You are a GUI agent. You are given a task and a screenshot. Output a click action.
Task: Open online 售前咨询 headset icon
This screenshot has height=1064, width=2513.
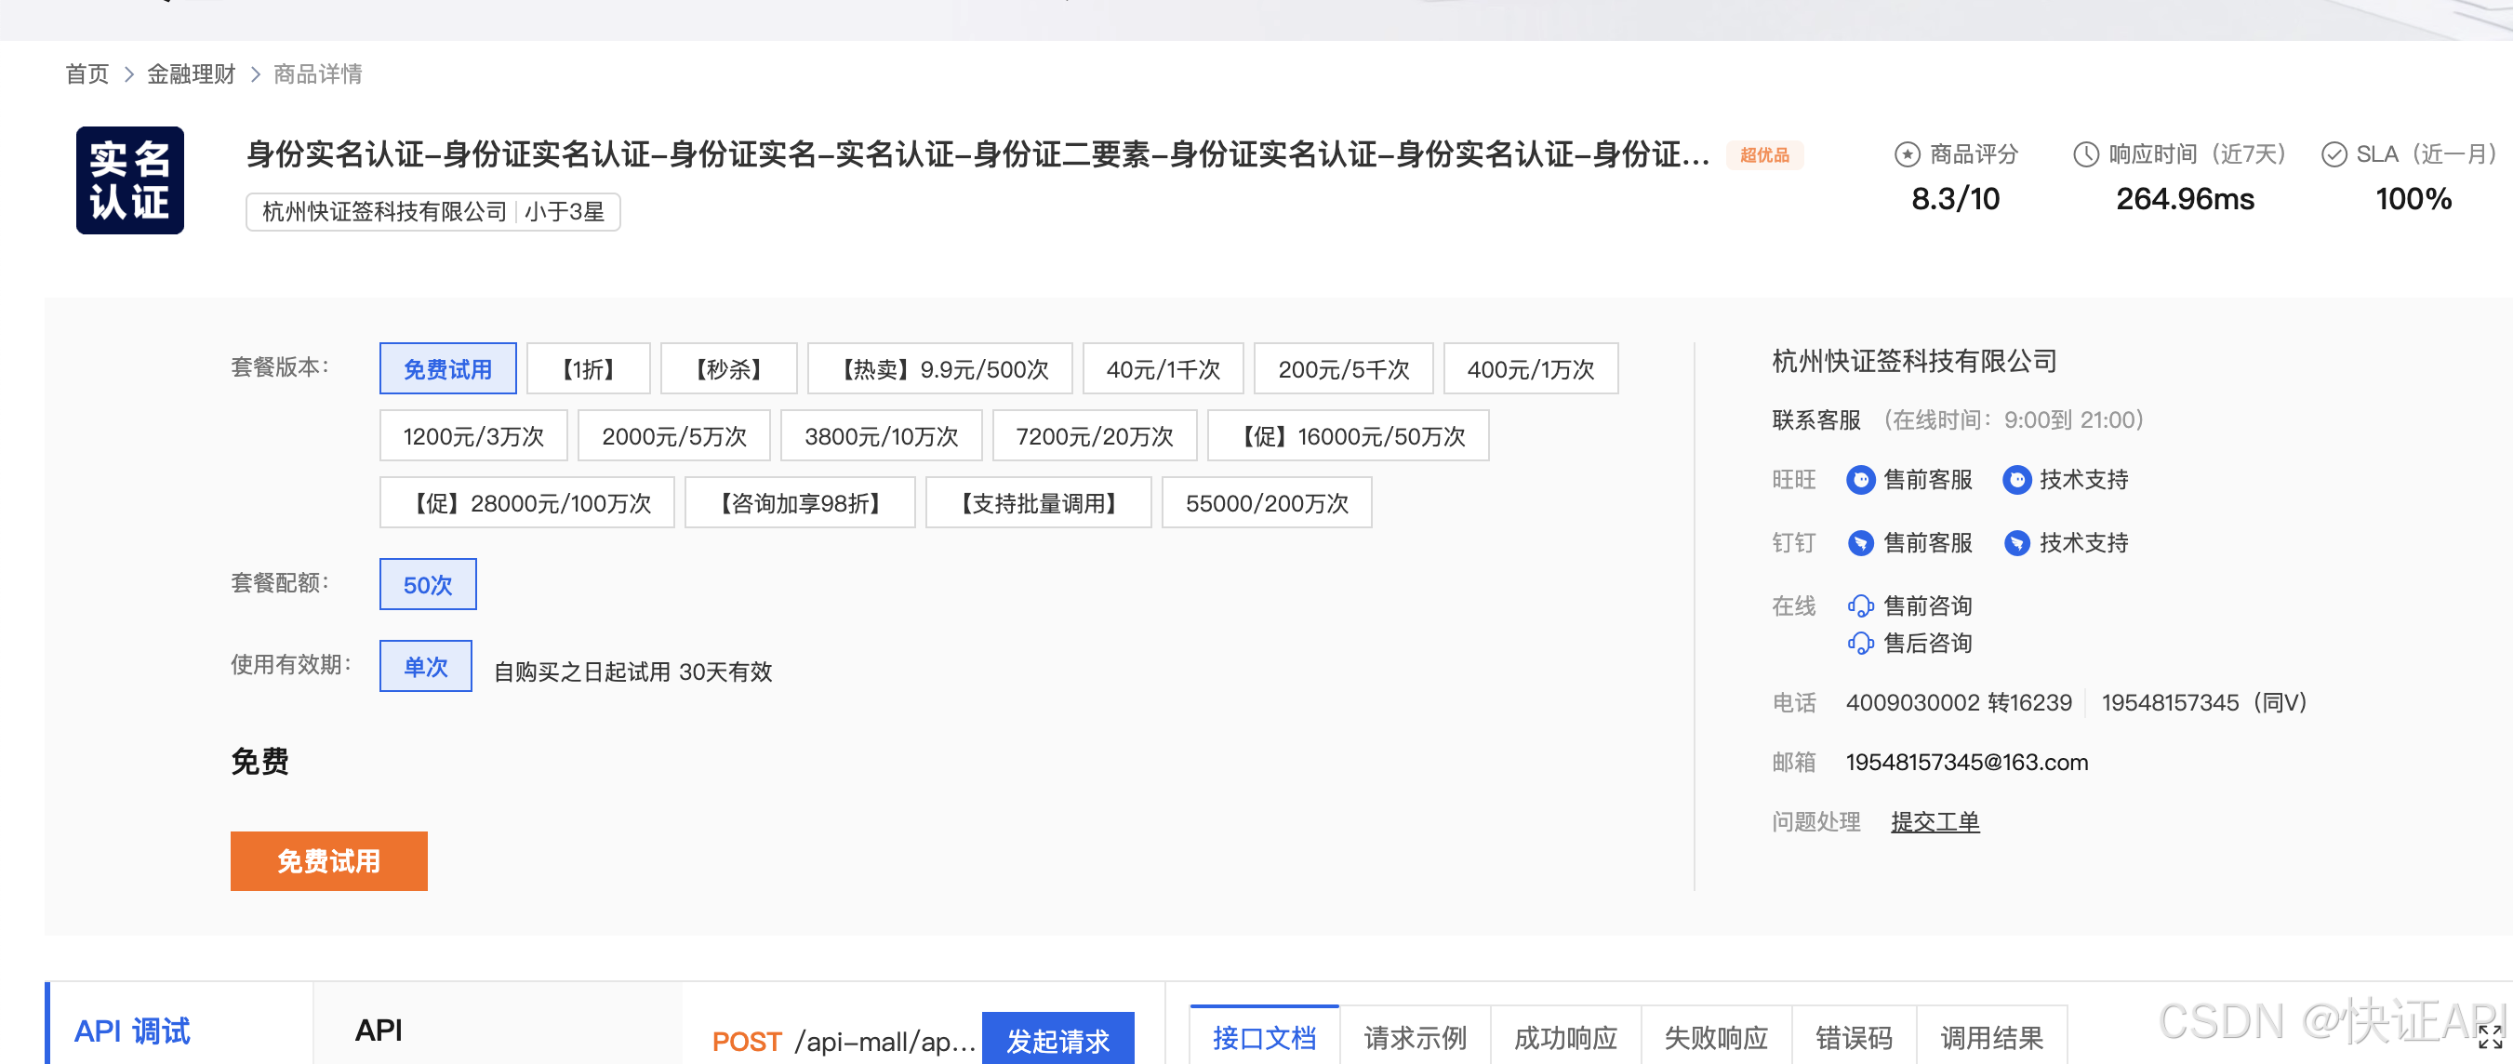tap(1859, 606)
